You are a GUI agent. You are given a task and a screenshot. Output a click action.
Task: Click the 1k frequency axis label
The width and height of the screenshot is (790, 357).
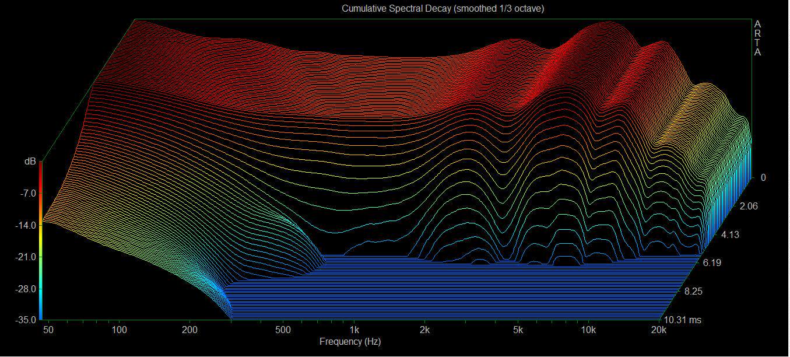(354, 330)
